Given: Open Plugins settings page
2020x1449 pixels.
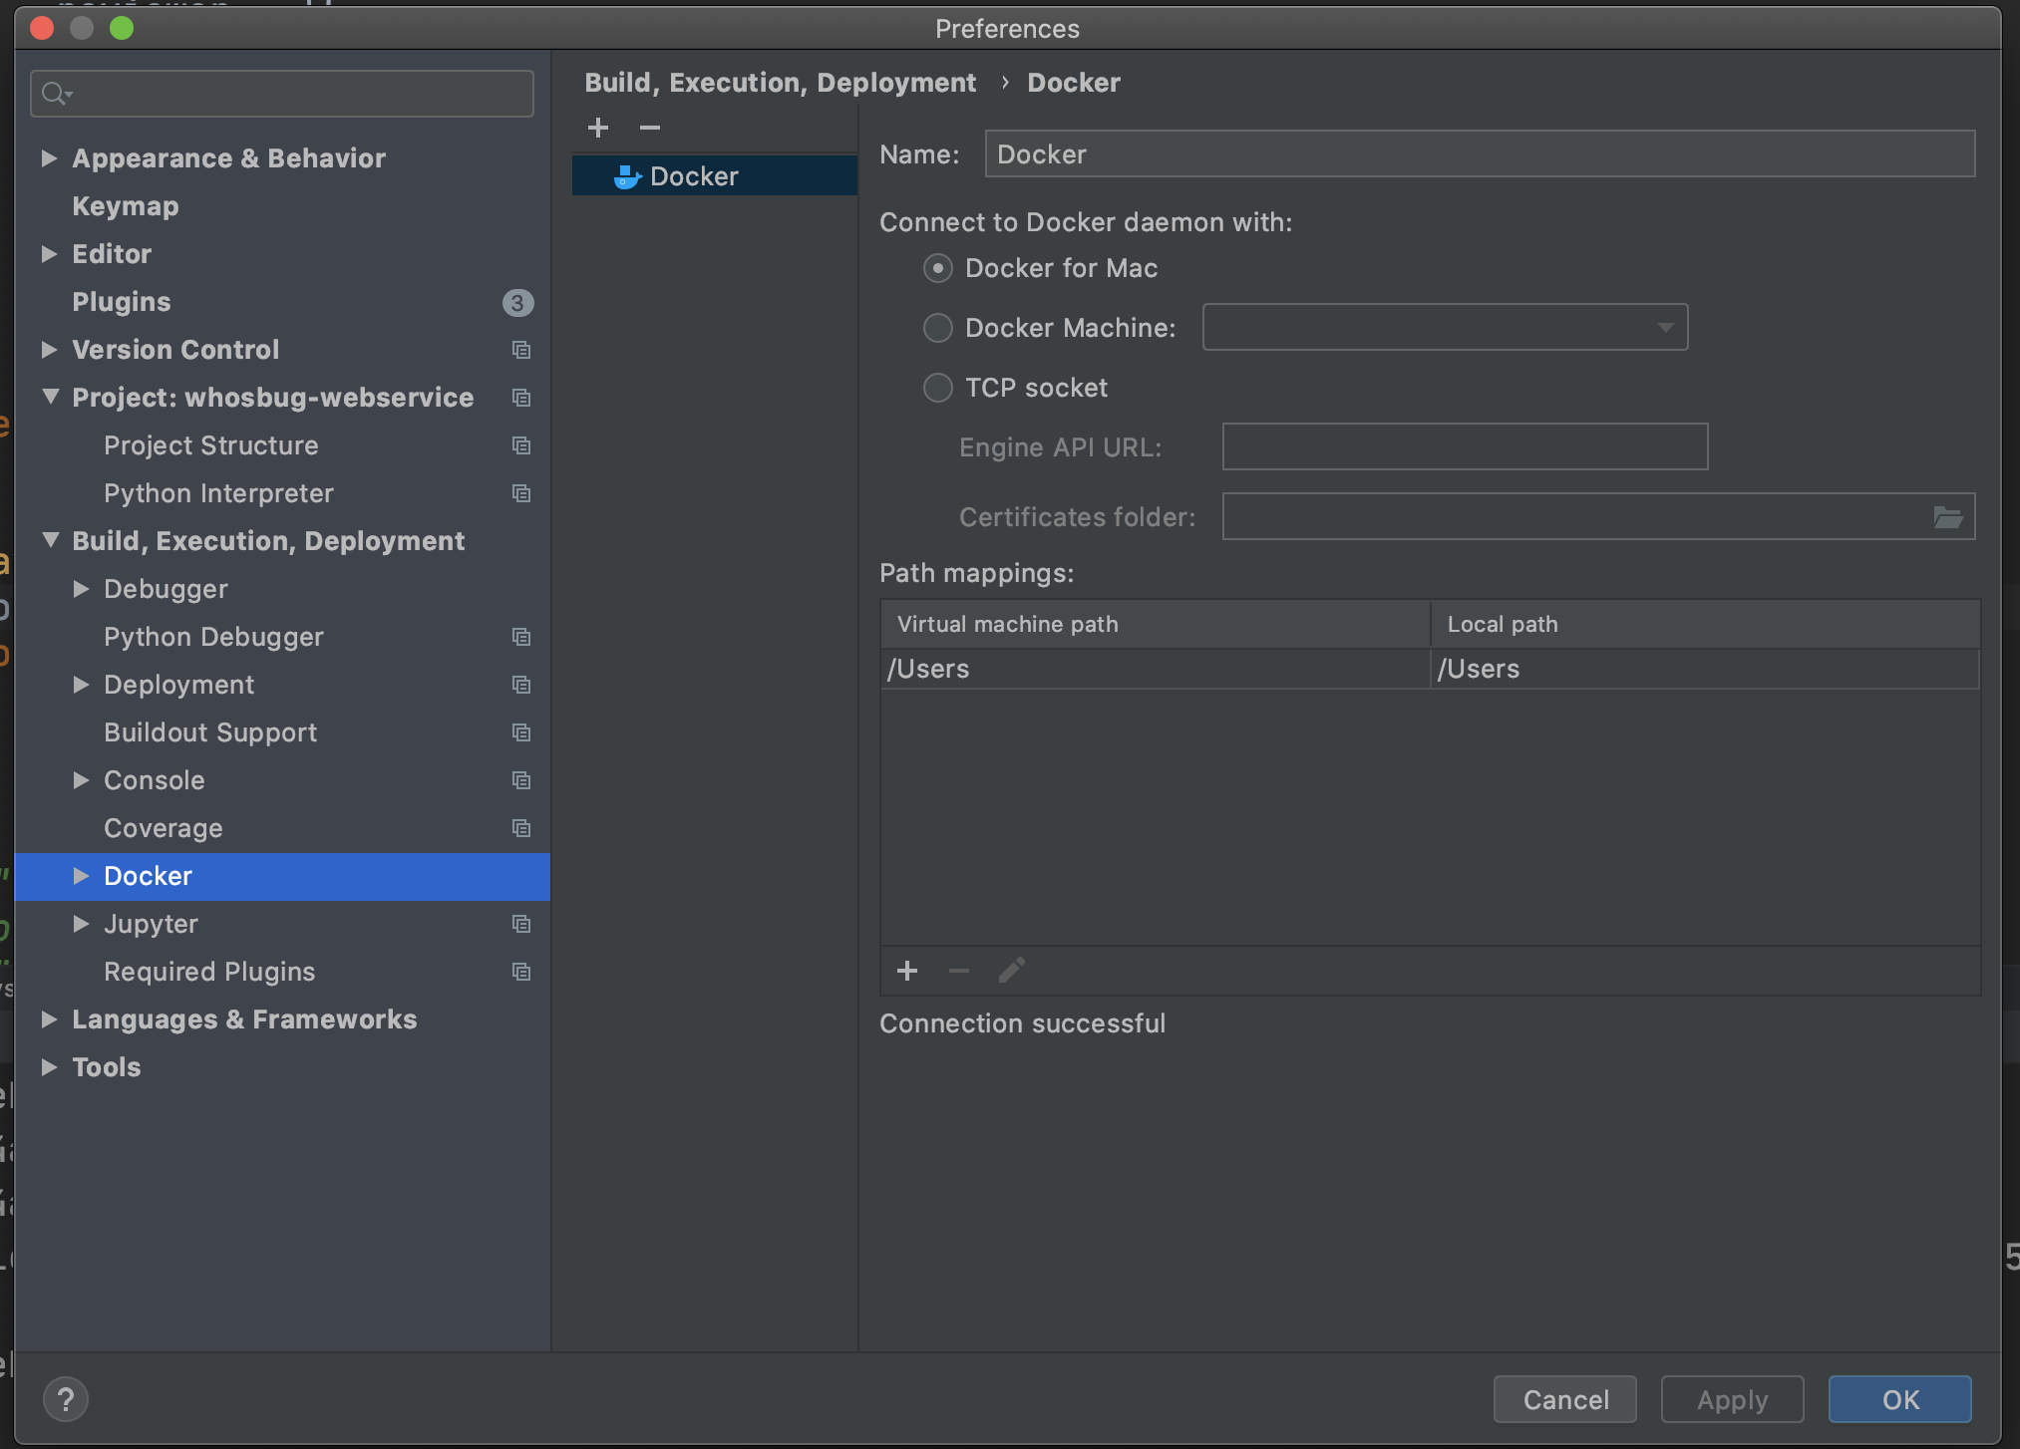Looking at the screenshot, I should pyautogui.click(x=122, y=302).
